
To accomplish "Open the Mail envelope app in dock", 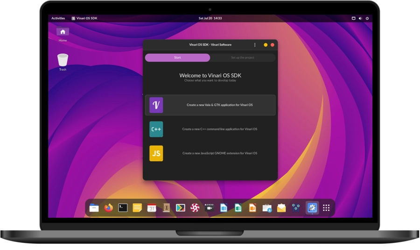I will (281, 207).
